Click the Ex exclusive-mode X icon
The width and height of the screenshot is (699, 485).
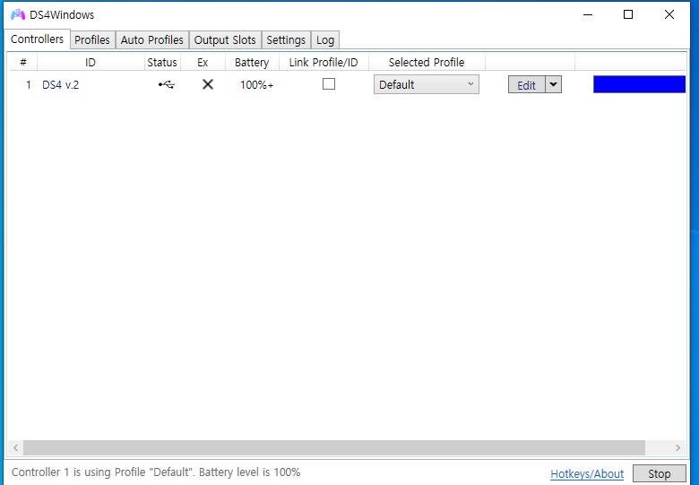click(x=208, y=84)
